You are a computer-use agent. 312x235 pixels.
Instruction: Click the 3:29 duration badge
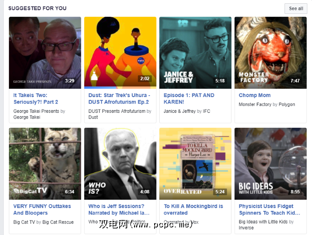coord(70,81)
